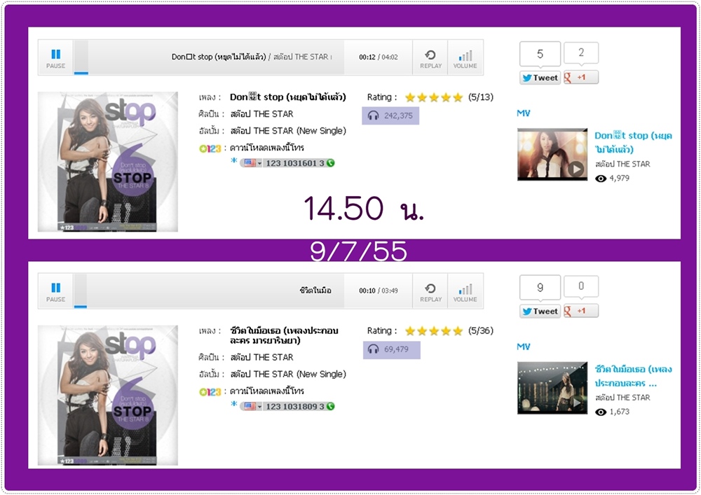Replay the Don't stop track
The width and height of the screenshot is (701, 495).
430,57
